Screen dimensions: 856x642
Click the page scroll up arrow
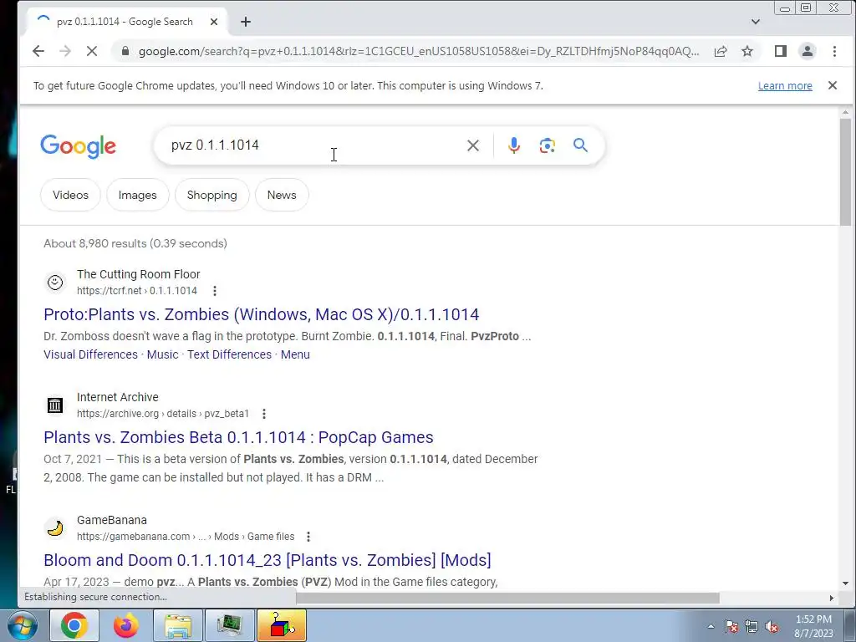point(845,112)
